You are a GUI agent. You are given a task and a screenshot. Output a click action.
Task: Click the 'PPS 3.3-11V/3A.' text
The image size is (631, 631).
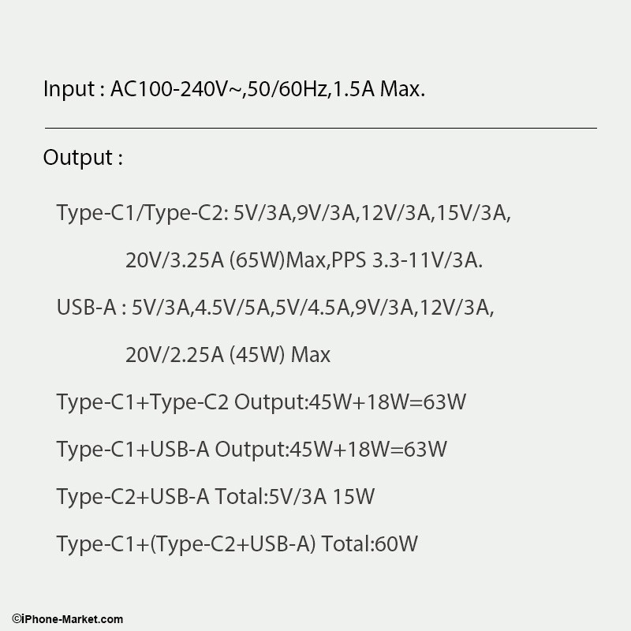point(407,260)
